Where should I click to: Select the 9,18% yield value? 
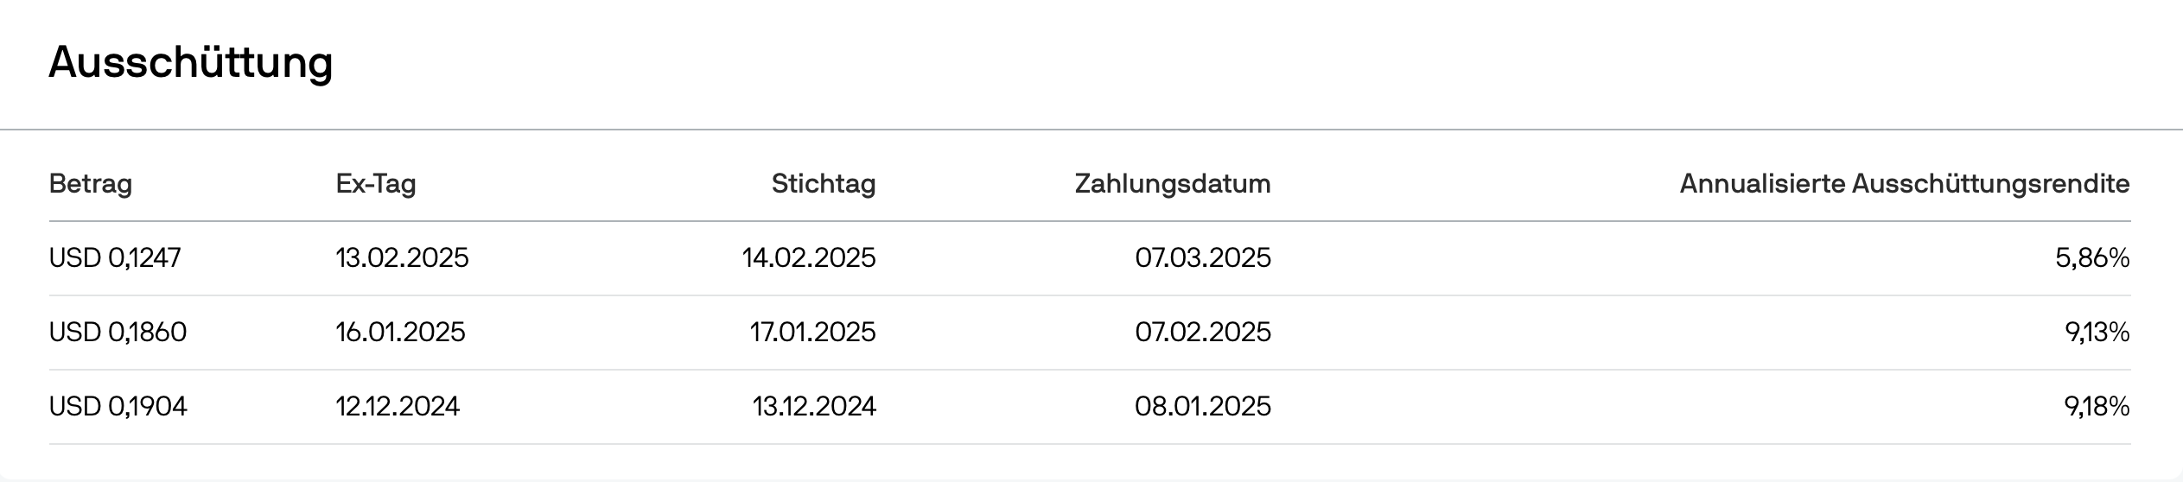2097,407
